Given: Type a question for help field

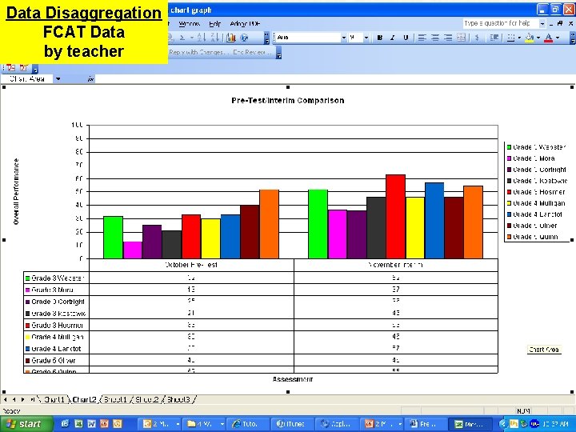Looking at the screenshot, I should pos(500,23).
